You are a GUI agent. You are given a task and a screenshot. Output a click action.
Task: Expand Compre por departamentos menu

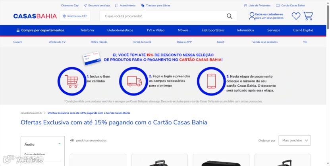click(x=40, y=30)
